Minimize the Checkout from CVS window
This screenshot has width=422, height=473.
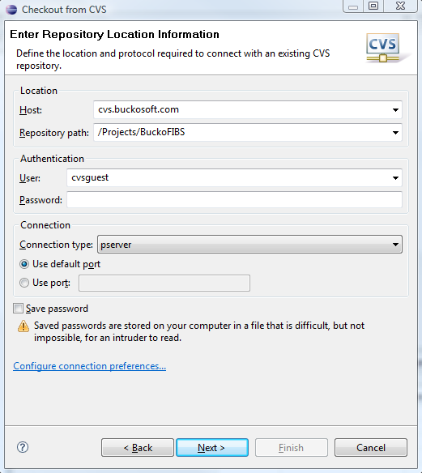pos(353,6)
